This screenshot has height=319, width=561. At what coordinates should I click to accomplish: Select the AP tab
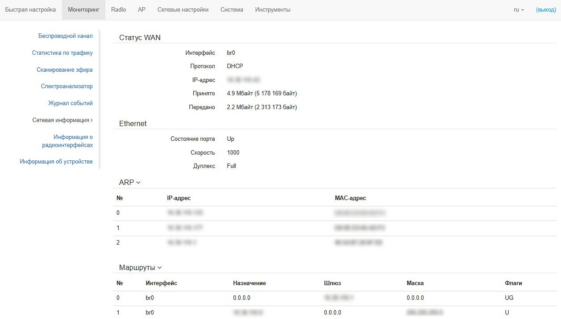click(141, 9)
